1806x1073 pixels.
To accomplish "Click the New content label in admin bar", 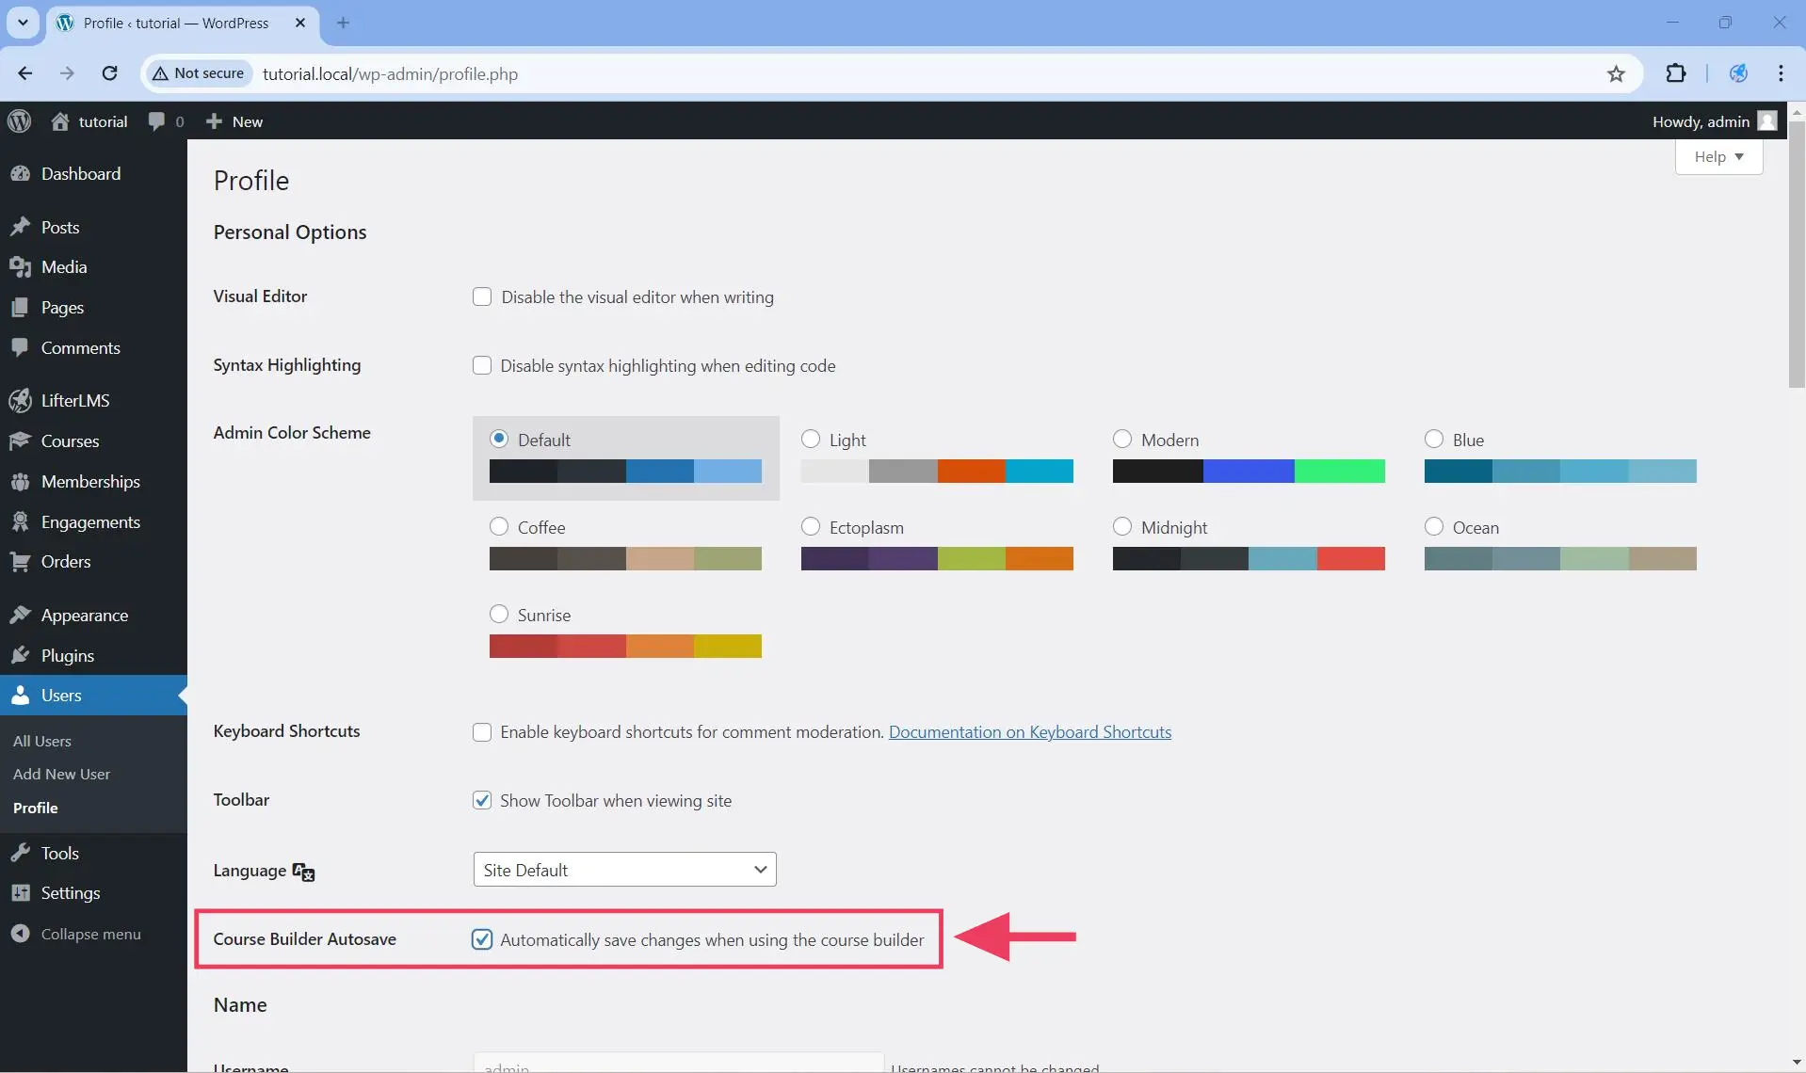I will tap(248, 121).
